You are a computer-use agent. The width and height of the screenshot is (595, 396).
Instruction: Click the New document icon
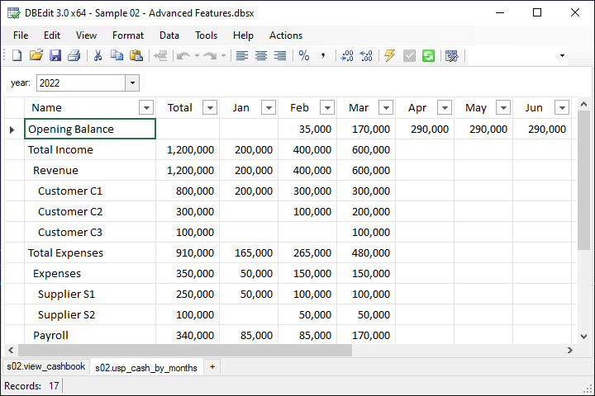pos(17,56)
